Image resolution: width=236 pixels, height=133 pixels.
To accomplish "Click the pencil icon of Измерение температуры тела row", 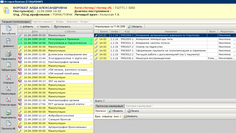I will pos(96,39).
